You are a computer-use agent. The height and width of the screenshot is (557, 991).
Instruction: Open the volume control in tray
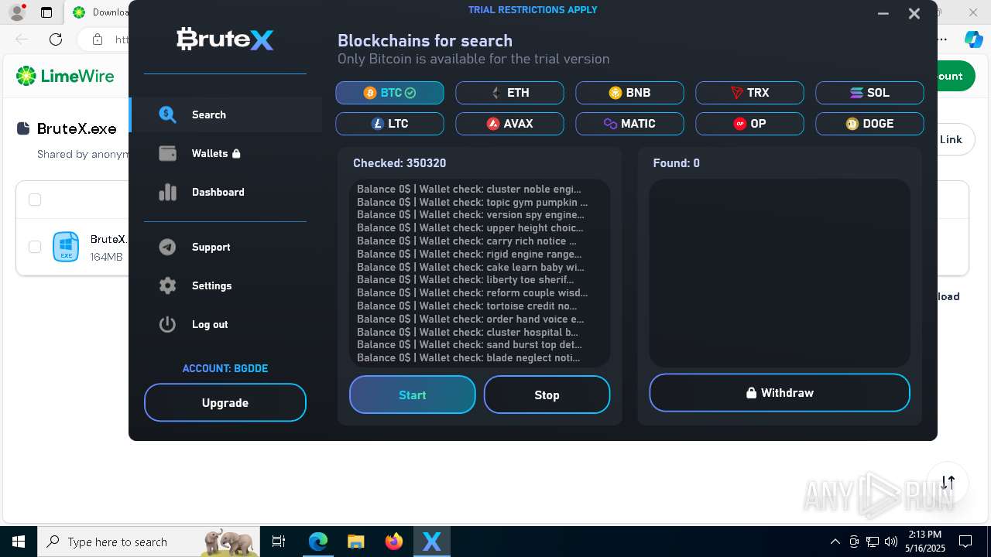click(891, 542)
